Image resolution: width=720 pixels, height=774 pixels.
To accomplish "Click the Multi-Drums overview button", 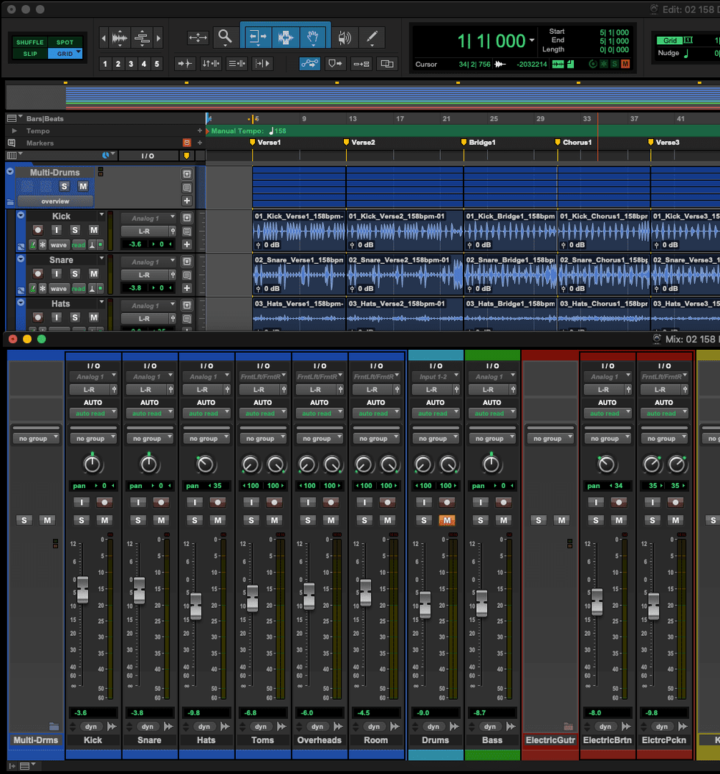I will [x=55, y=201].
